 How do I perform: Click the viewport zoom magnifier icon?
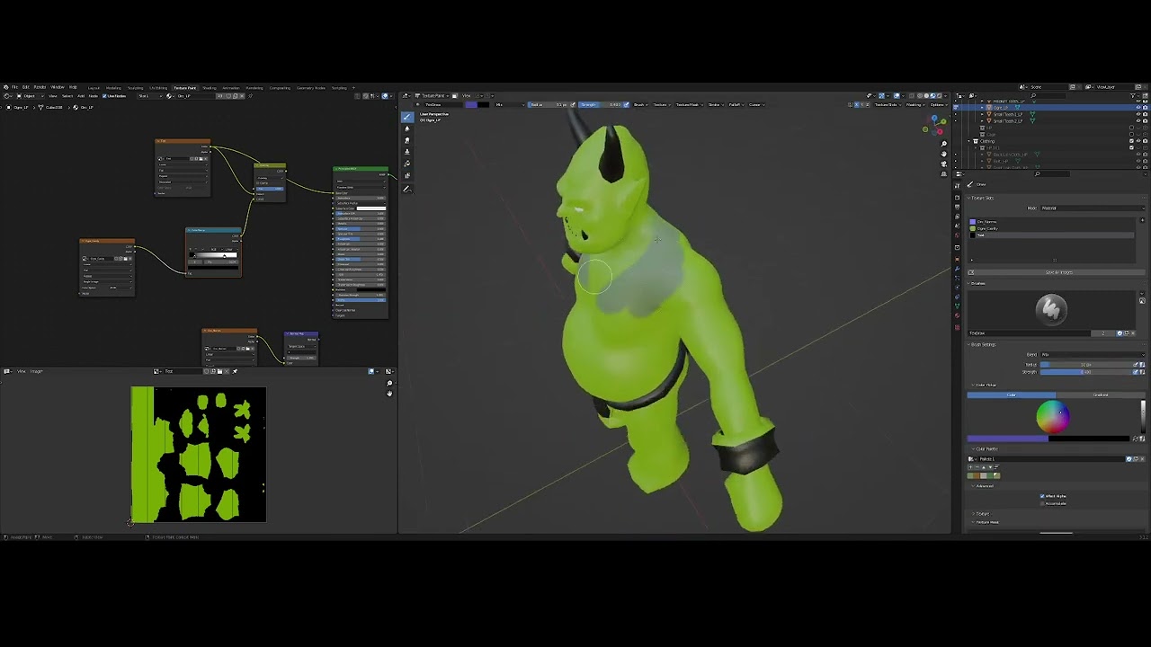pyautogui.click(x=944, y=144)
